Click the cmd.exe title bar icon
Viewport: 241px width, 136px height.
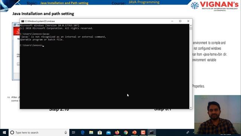tap(23, 21)
